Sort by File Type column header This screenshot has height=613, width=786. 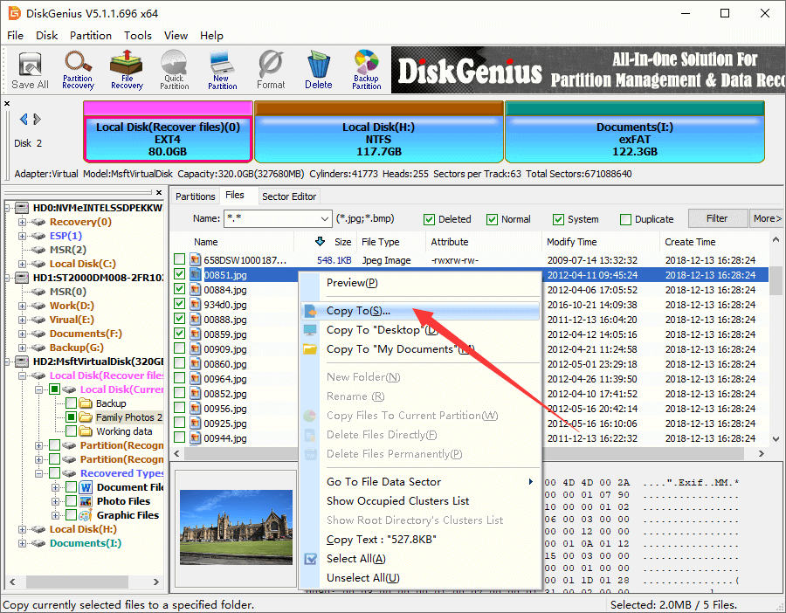point(391,242)
